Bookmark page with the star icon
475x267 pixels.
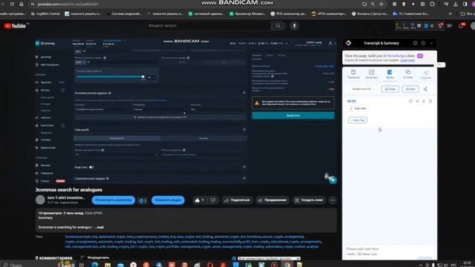coord(381,4)
